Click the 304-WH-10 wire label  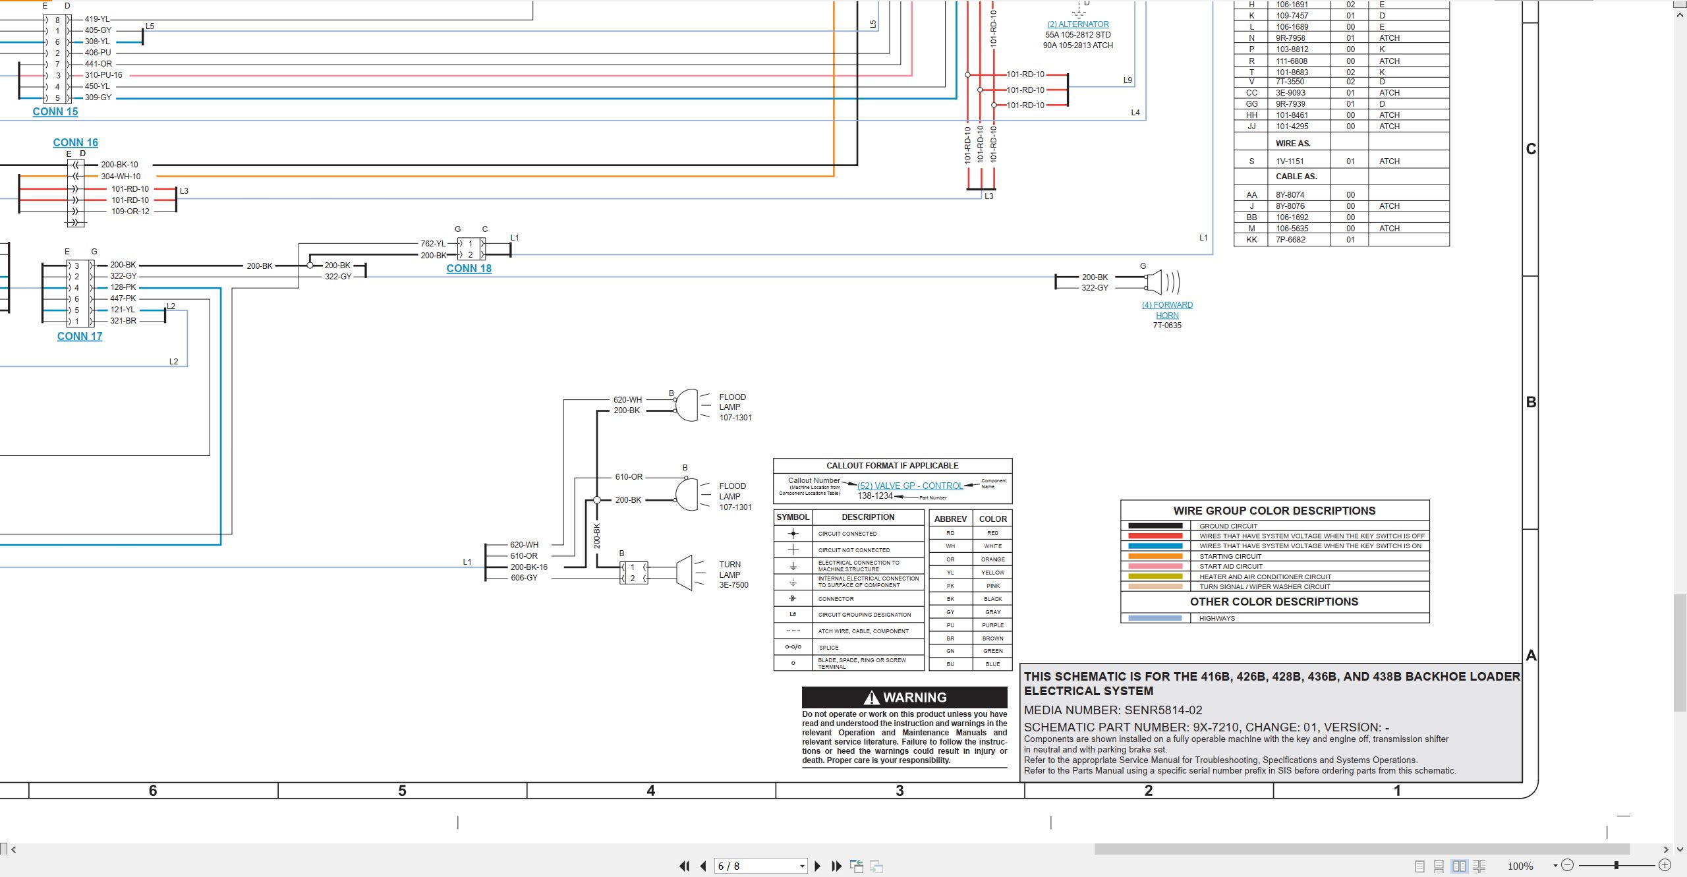coord(121,177)
